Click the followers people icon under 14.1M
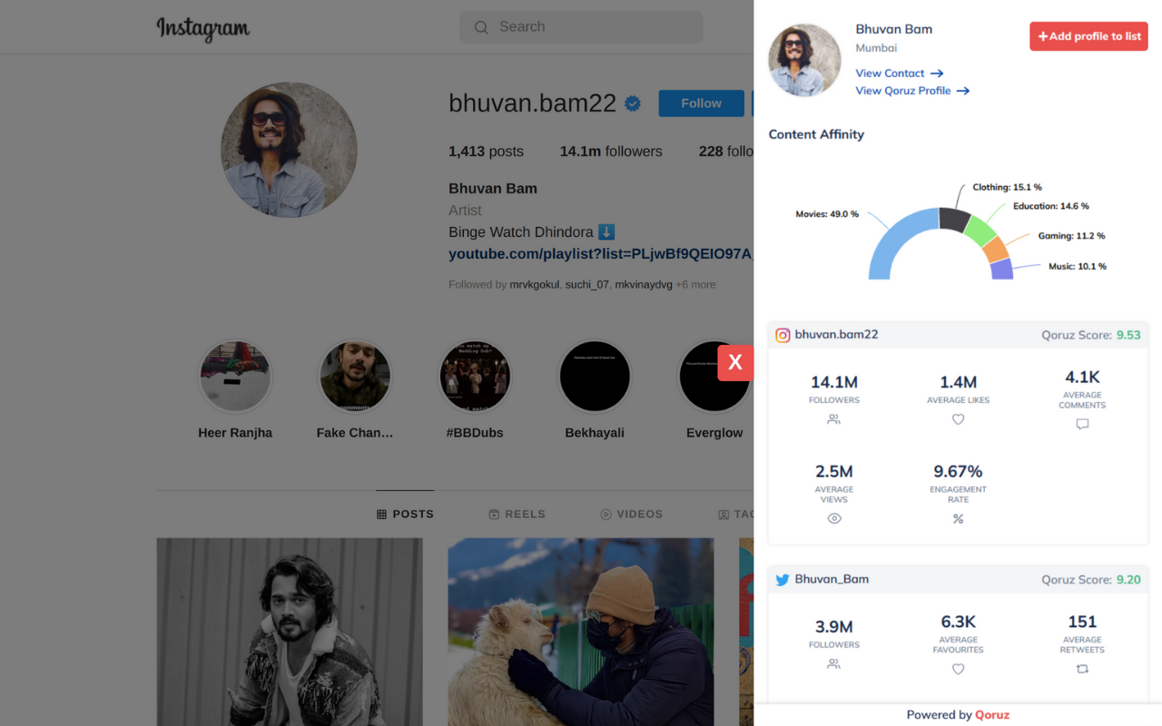The height and width of the screenshot is (726, 1162). (833, 419)
